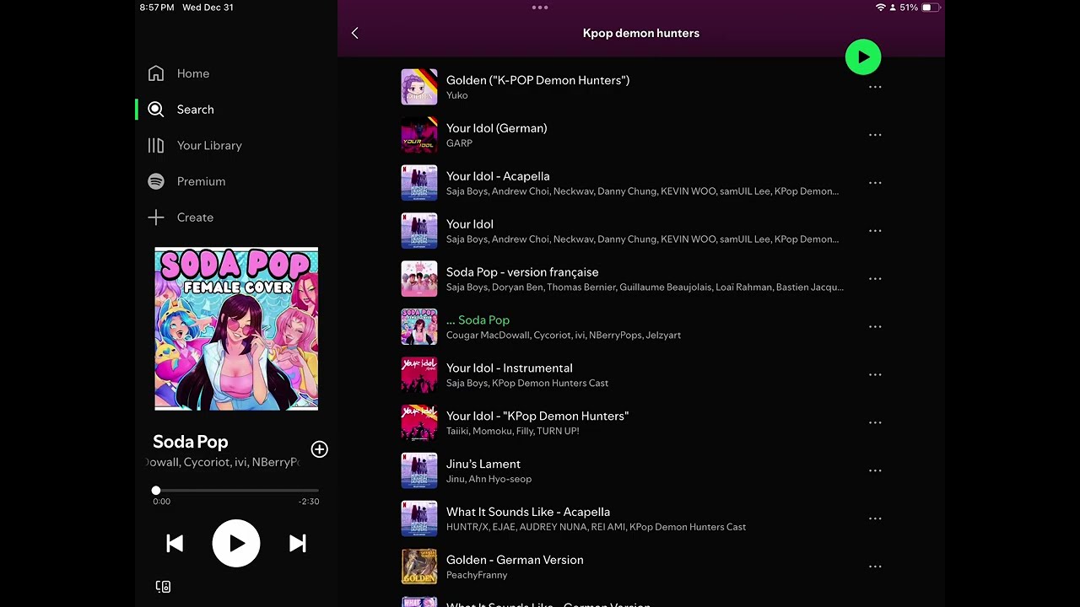Play Your Idol (German) by GARP
Screen dimensions: 1080x607
(x=641, y=135)
